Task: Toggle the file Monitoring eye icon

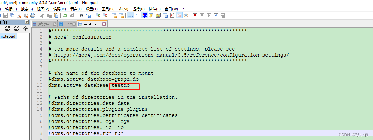Action: click(x=186, y=15)
